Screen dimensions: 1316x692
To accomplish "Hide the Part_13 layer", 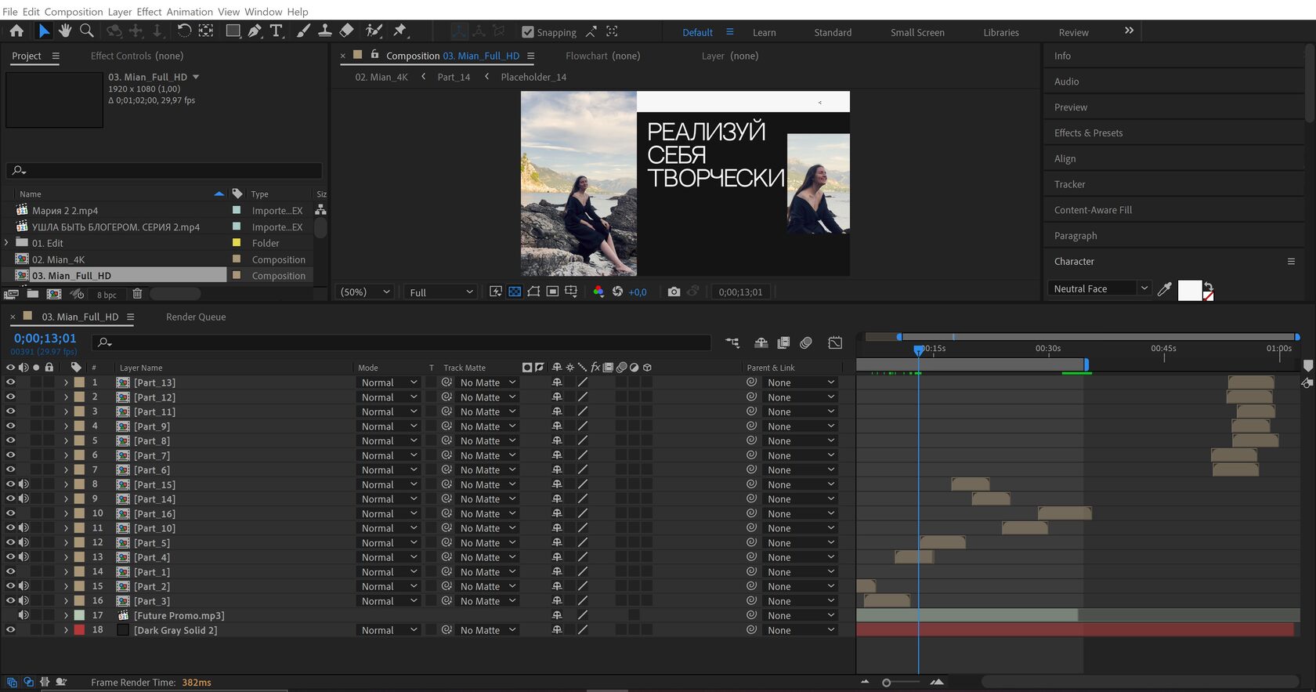I will pos(10,382).
